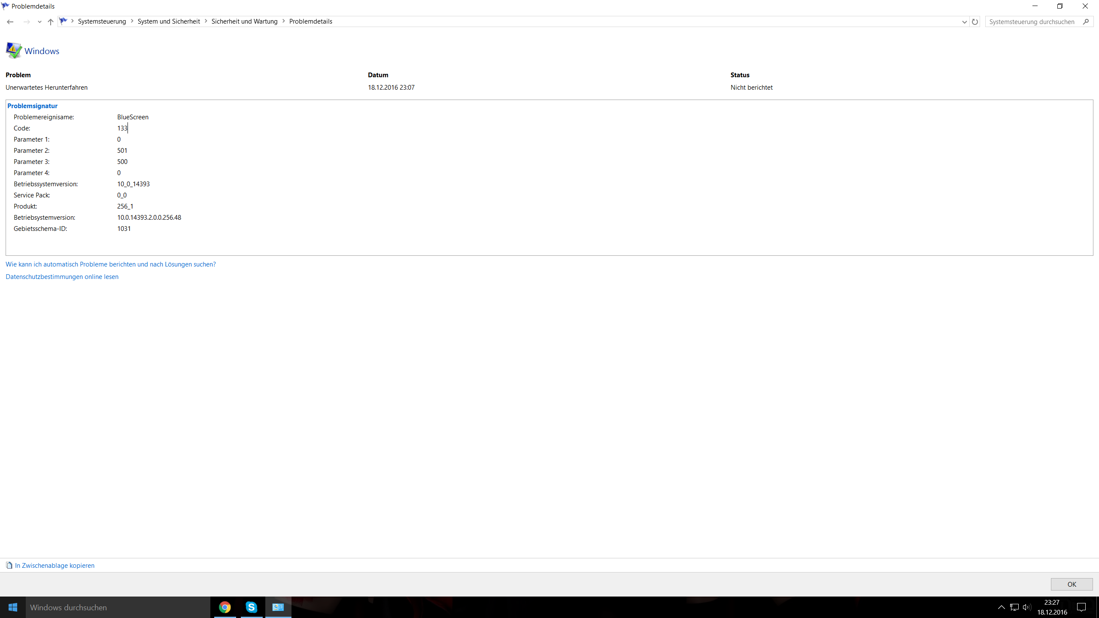The width and height of the screenshot is (1099, 618).
Task: Click the volume speaker tray icon
Action: click(x=1026, y=607)
